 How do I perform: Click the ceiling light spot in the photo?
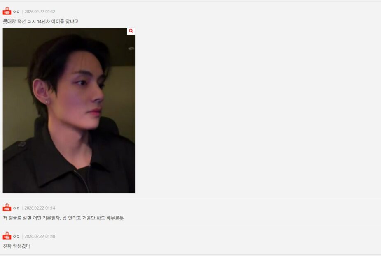131,49
